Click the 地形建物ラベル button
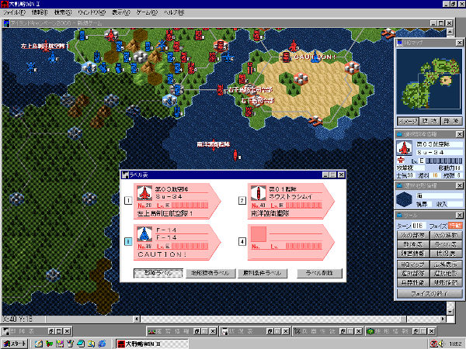466x349 pixels. pos(210,273)
